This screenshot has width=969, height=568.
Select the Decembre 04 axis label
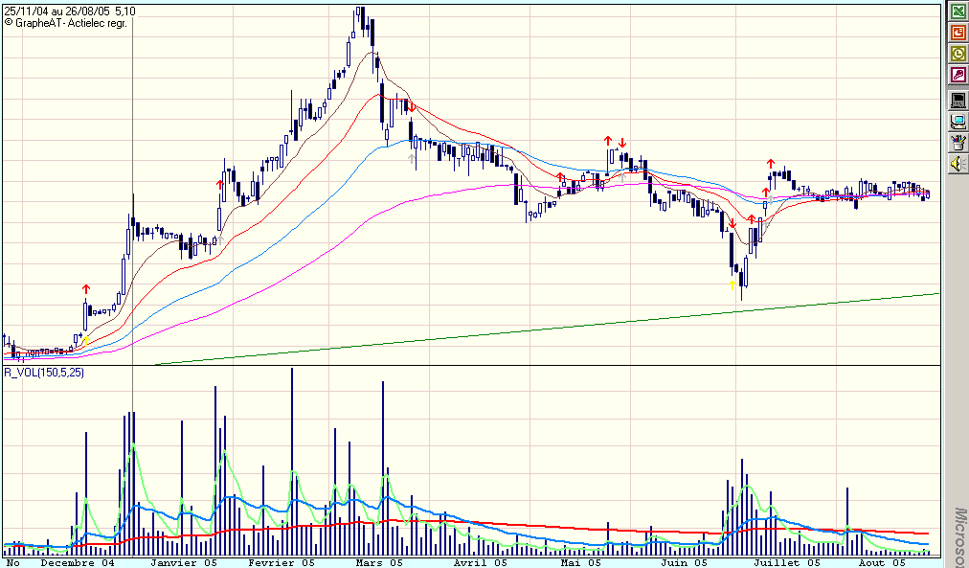click(78, 562)
